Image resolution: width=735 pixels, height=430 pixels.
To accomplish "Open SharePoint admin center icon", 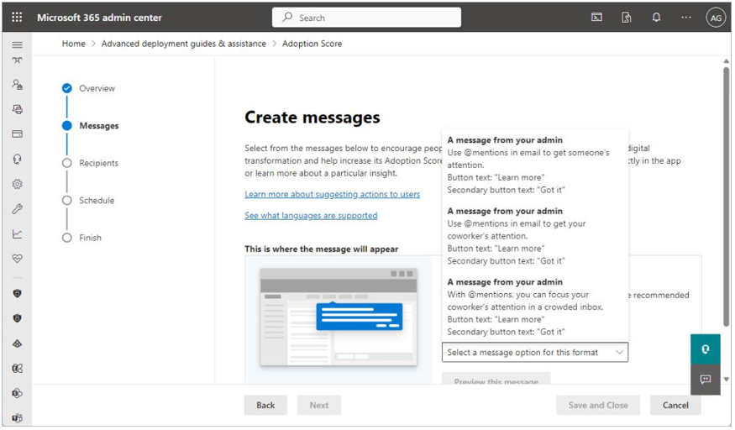I will point(18,393).
